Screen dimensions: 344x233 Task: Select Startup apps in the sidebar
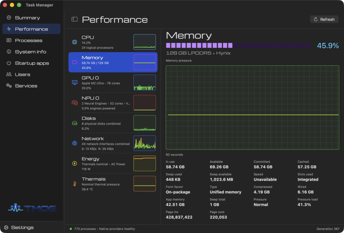pos(31,63)
